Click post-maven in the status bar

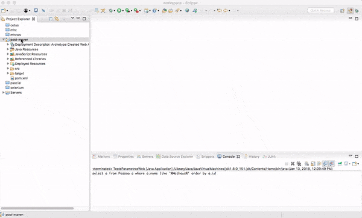click(x=14, y=214)
